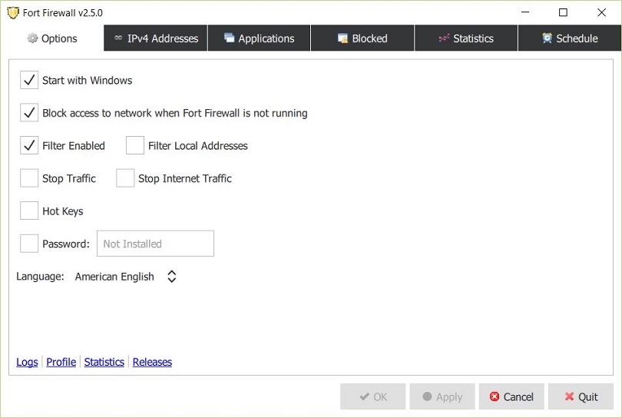Tick the Password checkbox
The image size is (622, 418).
(x=29, y=244)
